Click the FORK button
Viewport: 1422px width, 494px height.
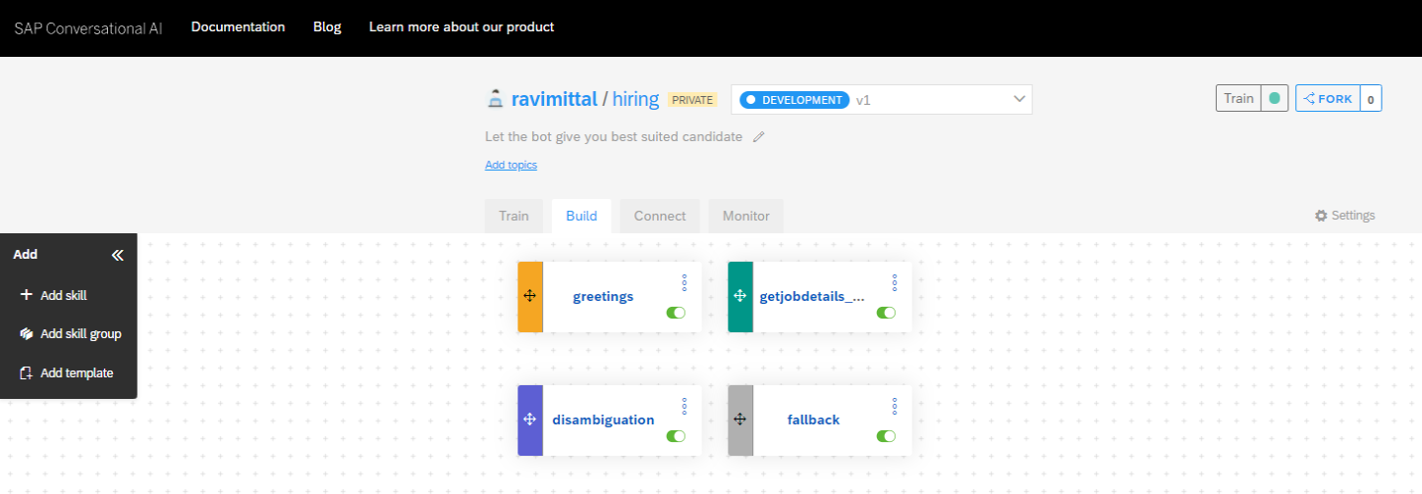pos(1328,99)
